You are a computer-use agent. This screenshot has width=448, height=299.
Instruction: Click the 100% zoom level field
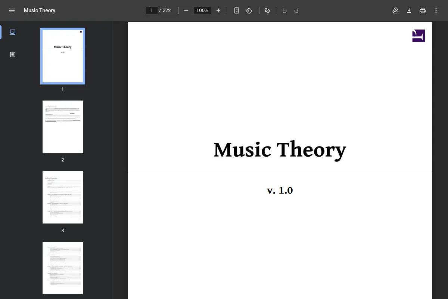point(202,10)
